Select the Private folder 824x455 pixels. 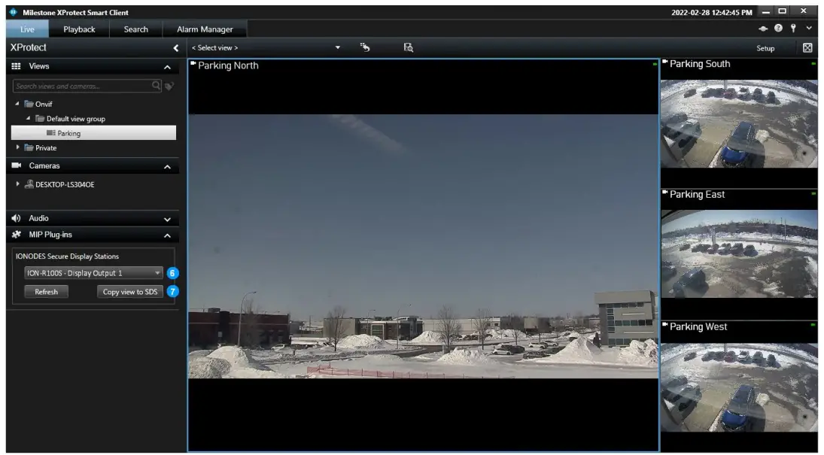[x=41, y=147]
